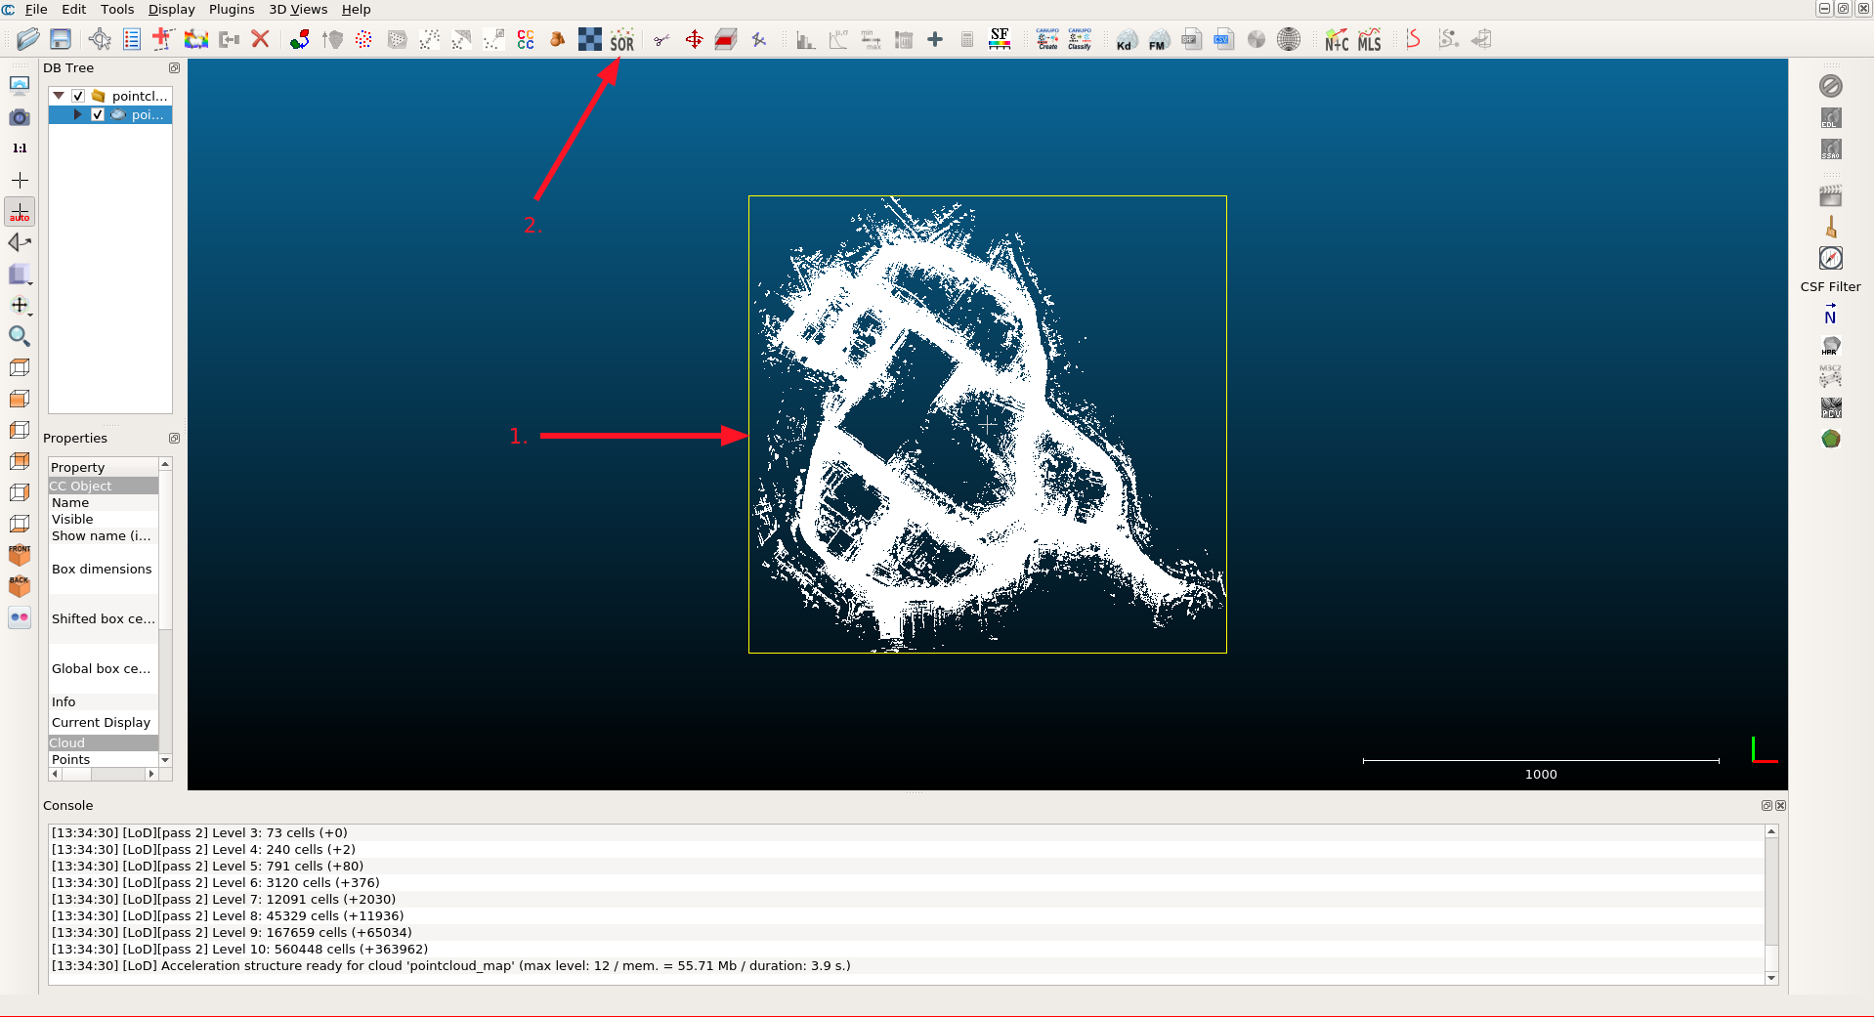Collapse the pointcl... folder in DB Tree

point(59,96)
